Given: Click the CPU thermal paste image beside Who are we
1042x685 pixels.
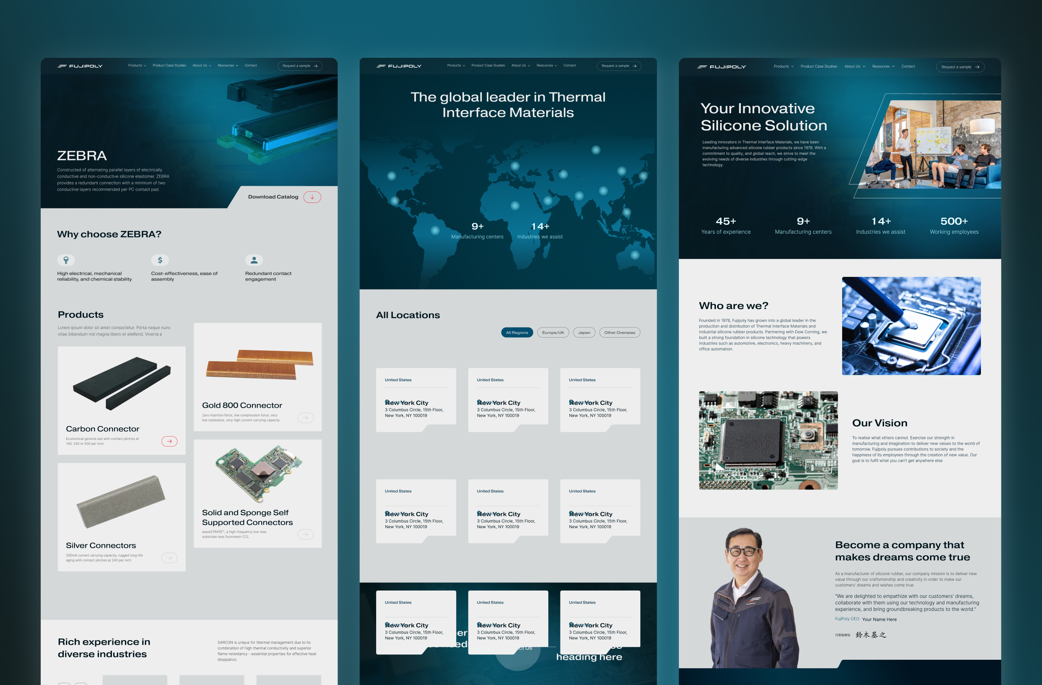Looking at the screenshot, I should [911, 326].
